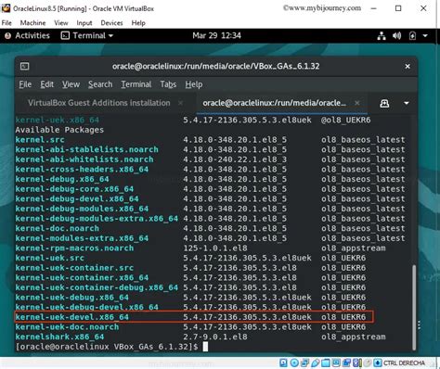The width and height of the screenshot is (440, 369).
Task: Click the kernel-abi-whitelists.noarch package name
Action: click(84, 159)
